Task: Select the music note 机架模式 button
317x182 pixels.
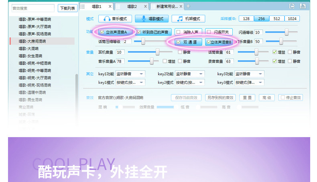Action: (x=188, y=19)
